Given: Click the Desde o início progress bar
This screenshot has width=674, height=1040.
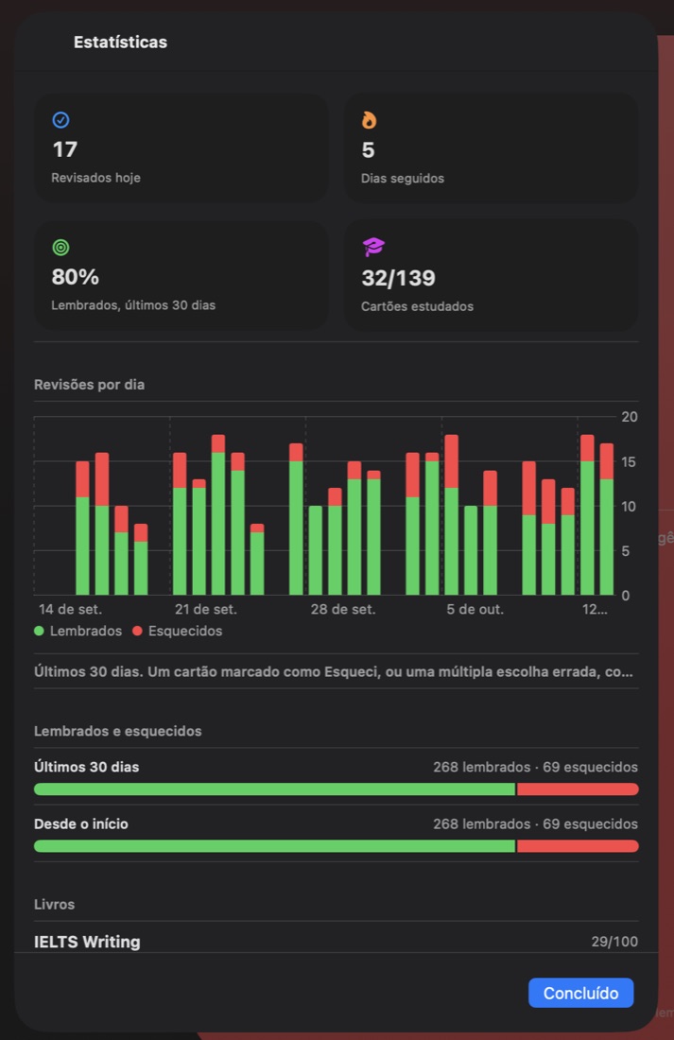Looking at the screenshot, I should click(337, 846).
